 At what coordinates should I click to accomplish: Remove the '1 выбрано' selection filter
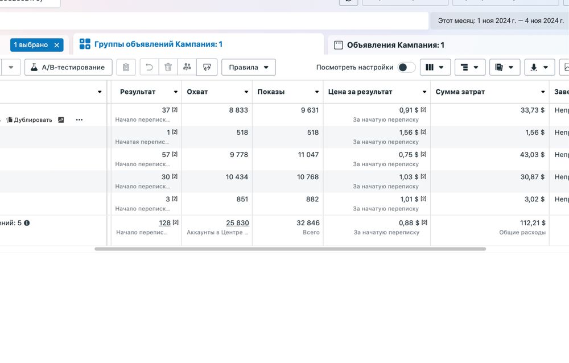coord(56,45)
